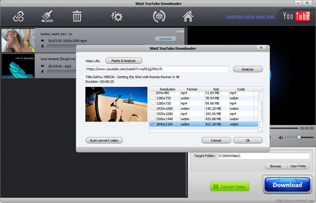Click the green Convert Video button
Image resolution: width=316 pixels, height=203 pixels.
click(x=230, y=186)
